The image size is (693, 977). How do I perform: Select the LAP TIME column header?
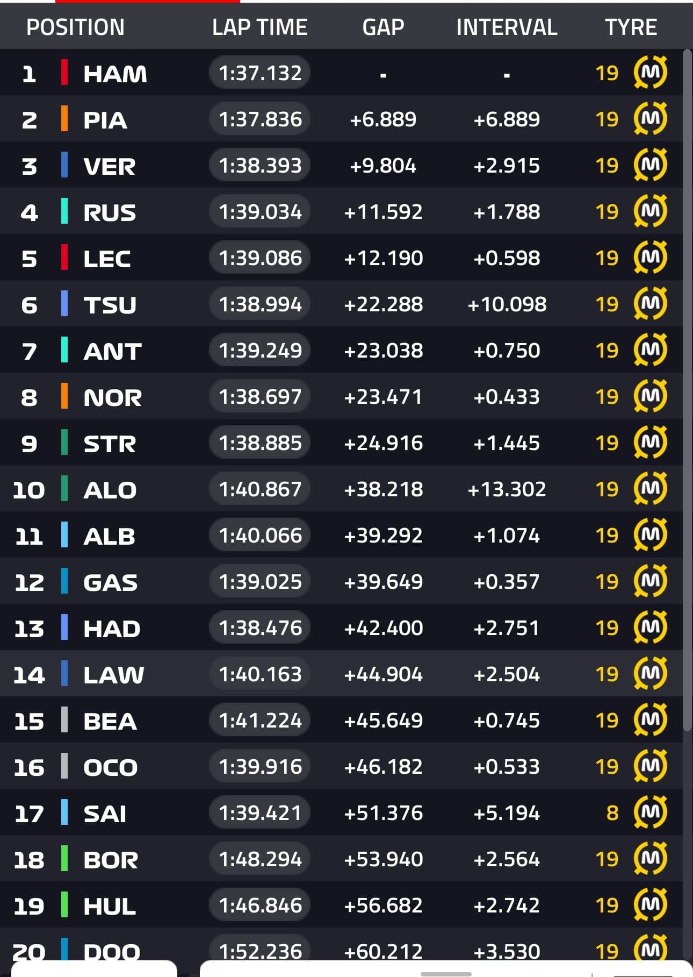[x=259, y=27]
